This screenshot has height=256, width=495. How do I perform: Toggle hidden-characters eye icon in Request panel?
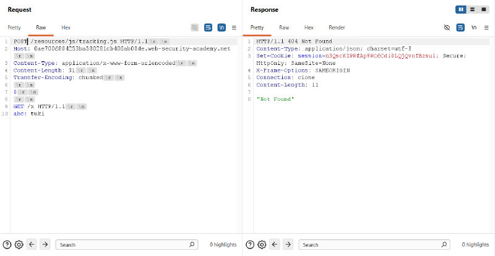[195, 28]
